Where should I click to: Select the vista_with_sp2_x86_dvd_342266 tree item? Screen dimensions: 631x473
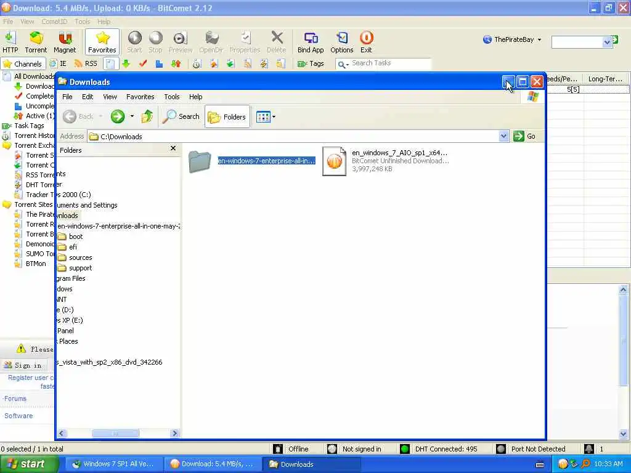click(109, 362)
